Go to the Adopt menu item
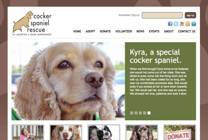The width and height of the screenshot is (208, 140). (x=90, y=31)
